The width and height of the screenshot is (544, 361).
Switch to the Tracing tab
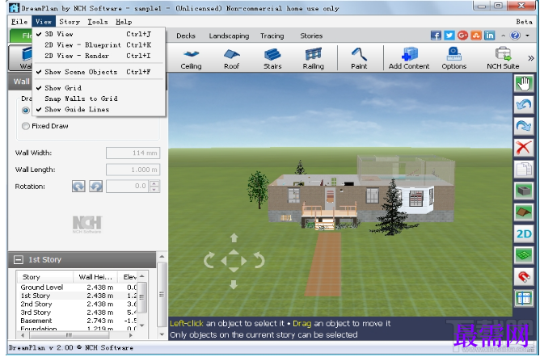(272, 36)
